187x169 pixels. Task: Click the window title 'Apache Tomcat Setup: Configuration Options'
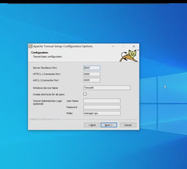(63, 46)
